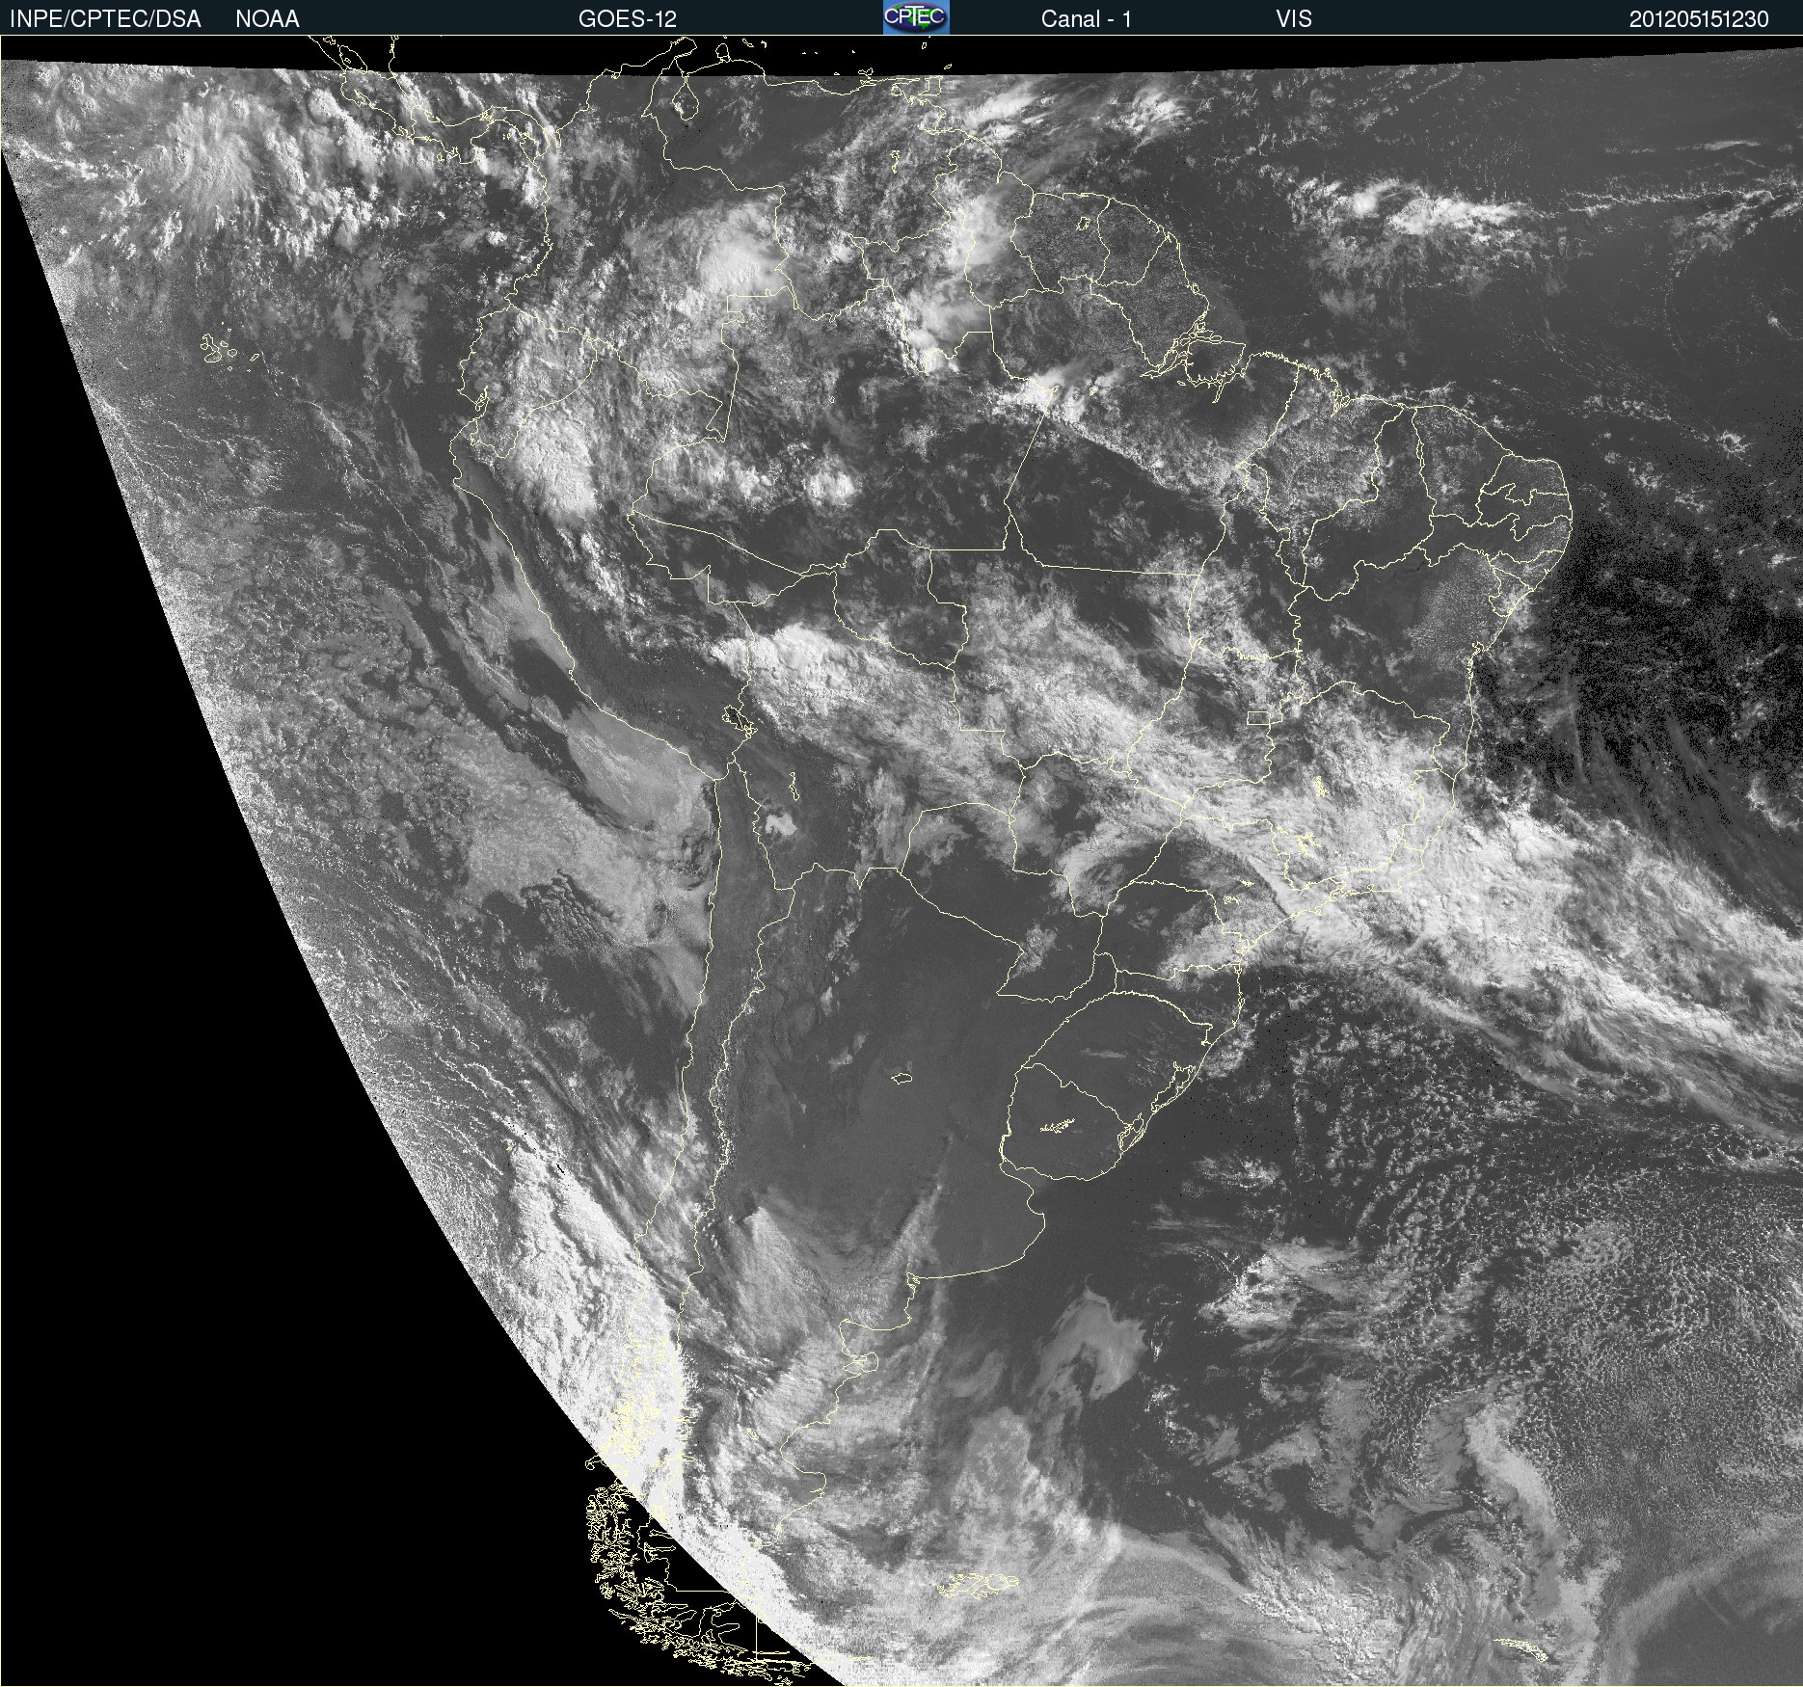Image resolution: width=1803 pixels, height=1687 pixels.
Task: Click the Canal - 1 label
Action: (1086, 19)
